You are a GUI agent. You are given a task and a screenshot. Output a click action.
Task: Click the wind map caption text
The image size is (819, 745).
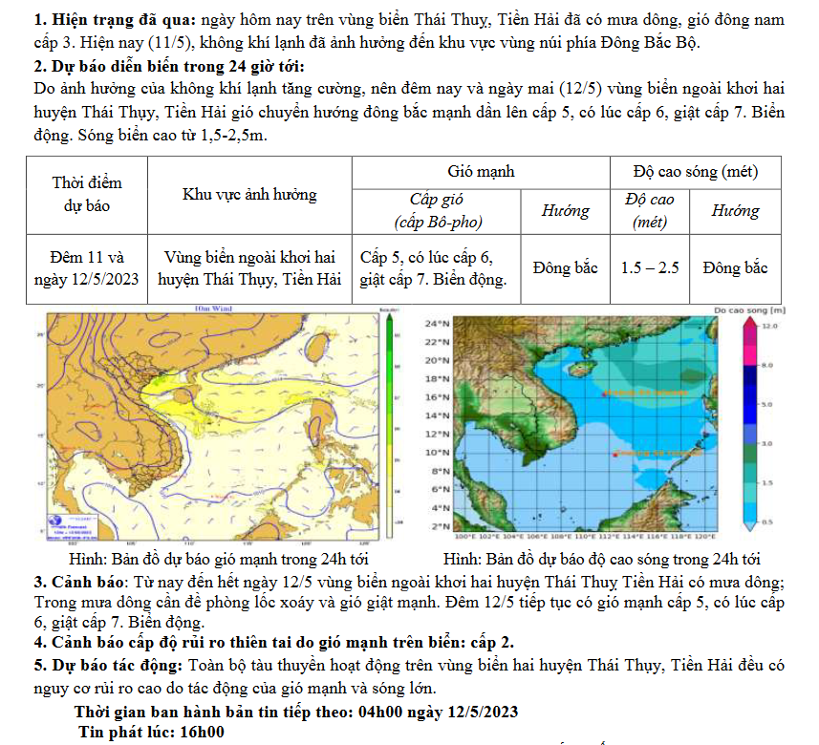(x=219, y=559)
